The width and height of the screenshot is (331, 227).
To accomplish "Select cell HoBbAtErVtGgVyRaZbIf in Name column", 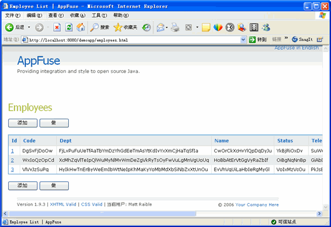I will pos(241,160).
